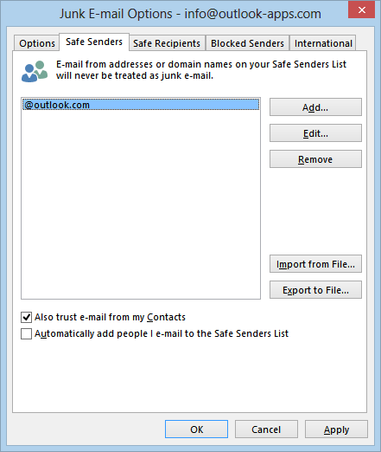This screenshot has width=381, height=452.
Task: Select the Safe Senders tab
Action: click(x=94, y=42)
